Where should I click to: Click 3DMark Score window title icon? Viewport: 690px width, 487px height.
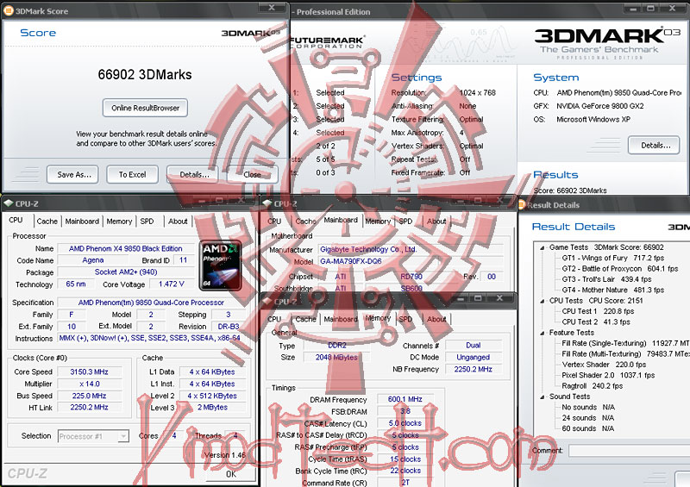click(8, 10)
